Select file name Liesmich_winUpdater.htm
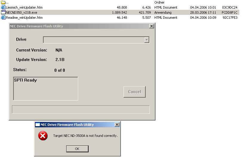Viewport: 245px width, 166px height. pos(24,7)
